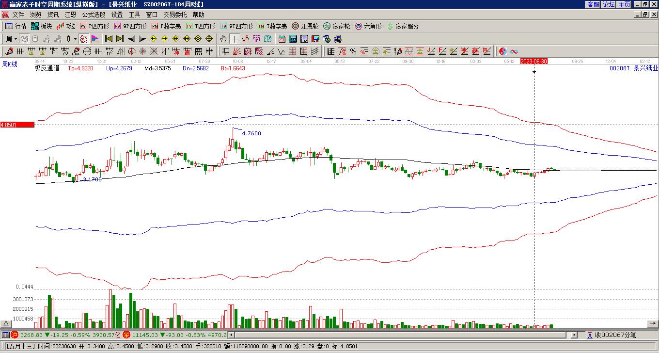
Task: Click the red pencil drawing tool icon
Action: (9, 51)
